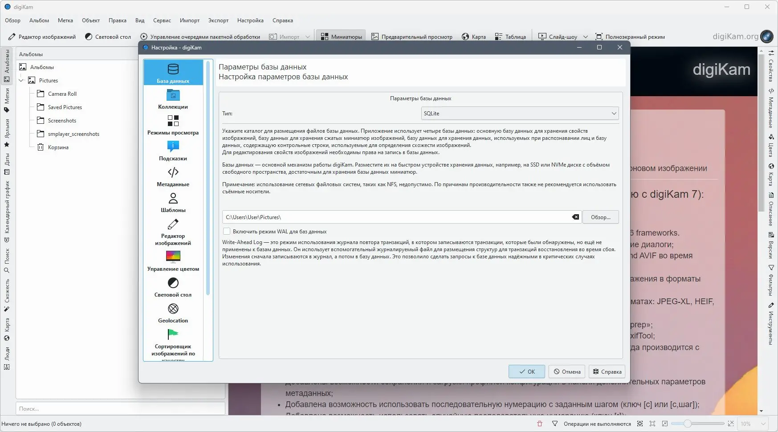Image resolution: width=778 pixels, height=432 pixels.
Task: Open the 10% zoom level dropdown
Action: pyautogui.click(x=754, y=424)
